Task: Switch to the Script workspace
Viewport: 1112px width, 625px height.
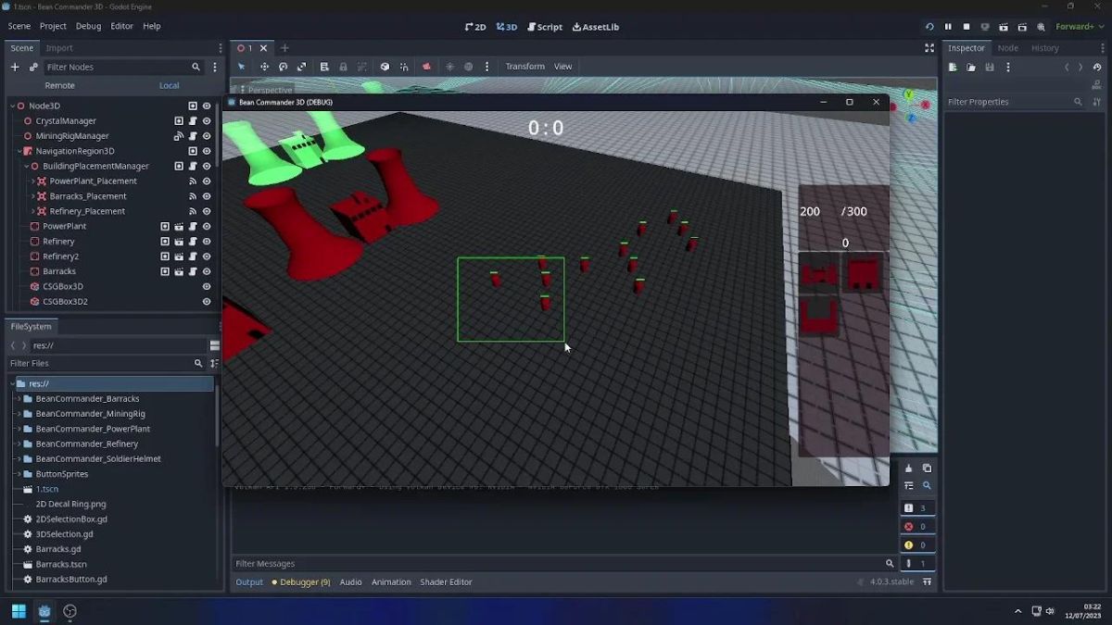Action: 544,27
